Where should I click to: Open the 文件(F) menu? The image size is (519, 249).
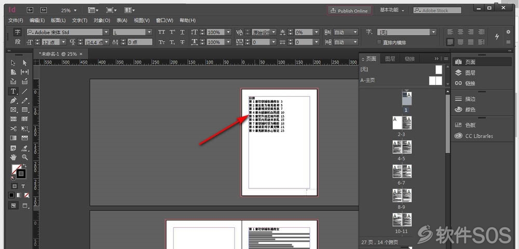pos(16,21)
